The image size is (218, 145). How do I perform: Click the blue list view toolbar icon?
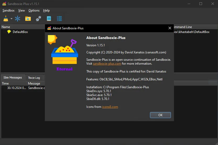point(59,19)
